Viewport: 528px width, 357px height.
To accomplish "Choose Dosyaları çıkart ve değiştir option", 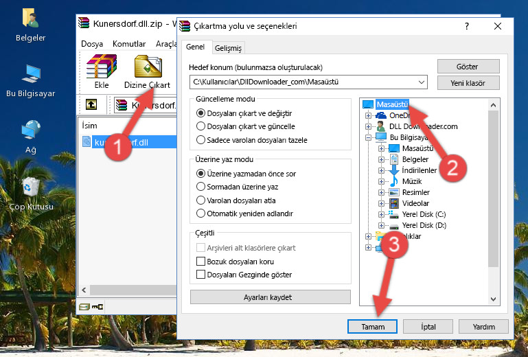I will tap(200, 113).
